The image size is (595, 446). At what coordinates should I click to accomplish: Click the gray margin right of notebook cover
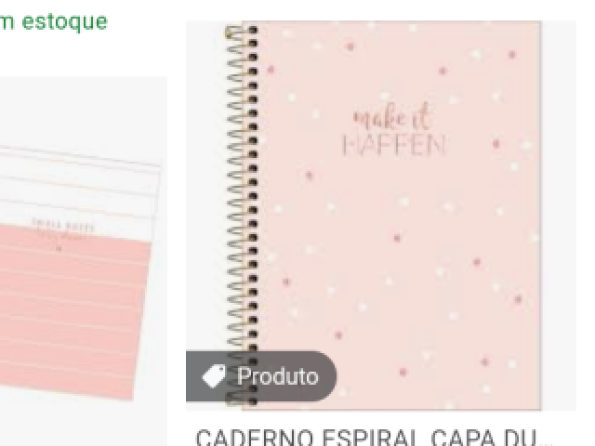(559, 216)
